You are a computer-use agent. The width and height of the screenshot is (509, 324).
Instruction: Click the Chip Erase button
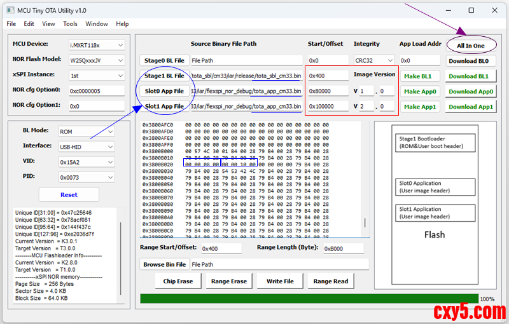[178, 281]
